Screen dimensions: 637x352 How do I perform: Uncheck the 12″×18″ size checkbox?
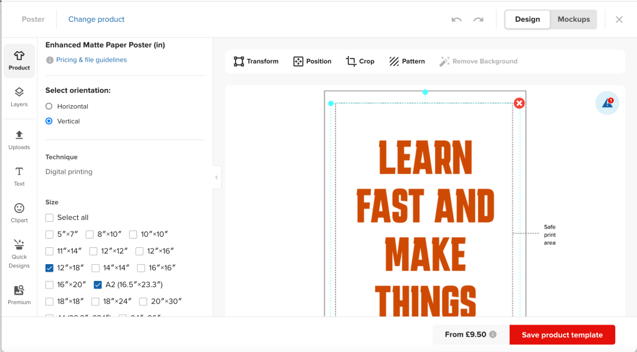(49, 268)
